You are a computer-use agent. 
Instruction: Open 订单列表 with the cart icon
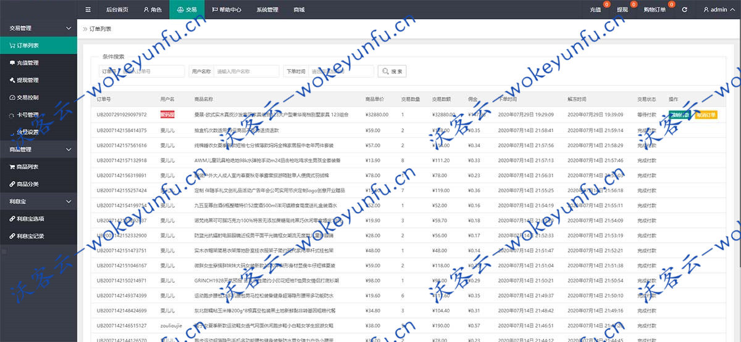tap(38, 46)
